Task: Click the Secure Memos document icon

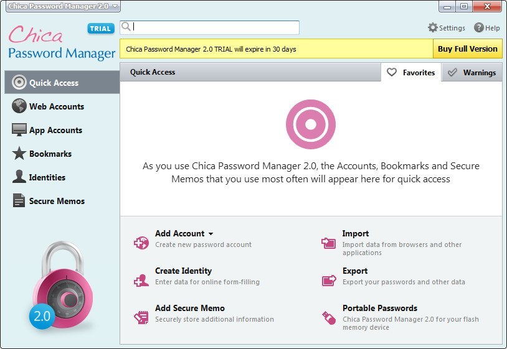Action: (x=19, y=200)
